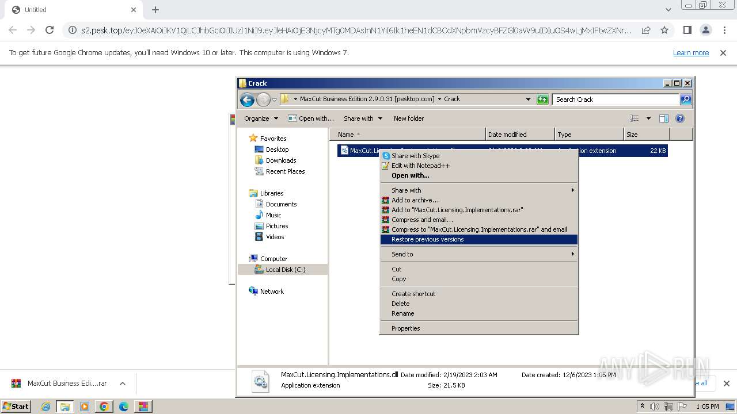Select Restore previous versions
The image size is (737, 414).
tap(479, 239)
